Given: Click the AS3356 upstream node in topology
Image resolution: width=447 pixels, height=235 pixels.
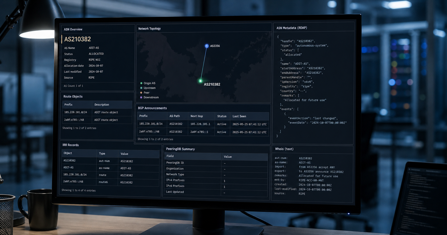Looking at the screenshot, I should (207, 46).
